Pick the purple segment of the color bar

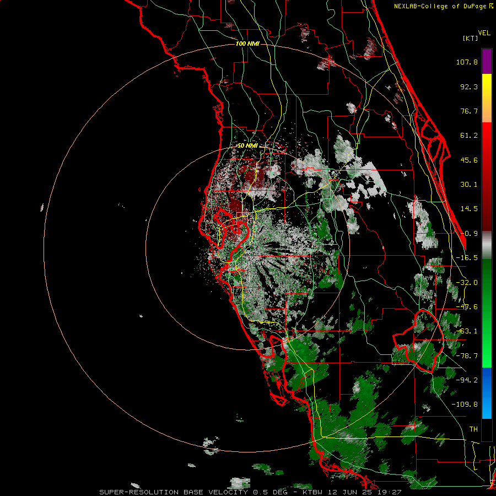coord(487,61)
